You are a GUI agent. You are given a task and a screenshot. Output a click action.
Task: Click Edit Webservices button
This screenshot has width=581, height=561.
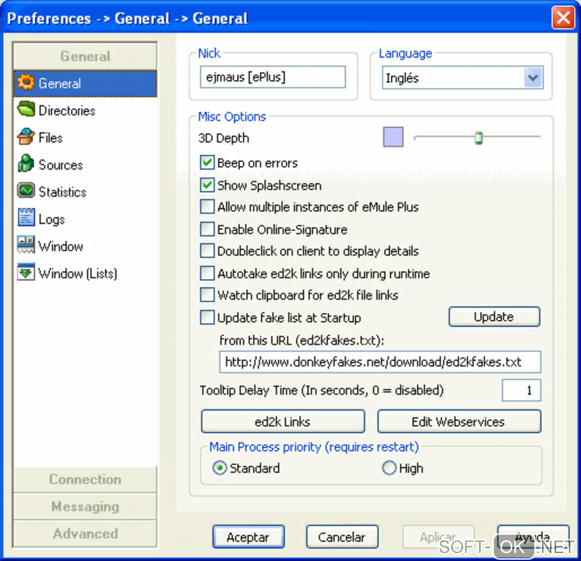click(459, 421)
